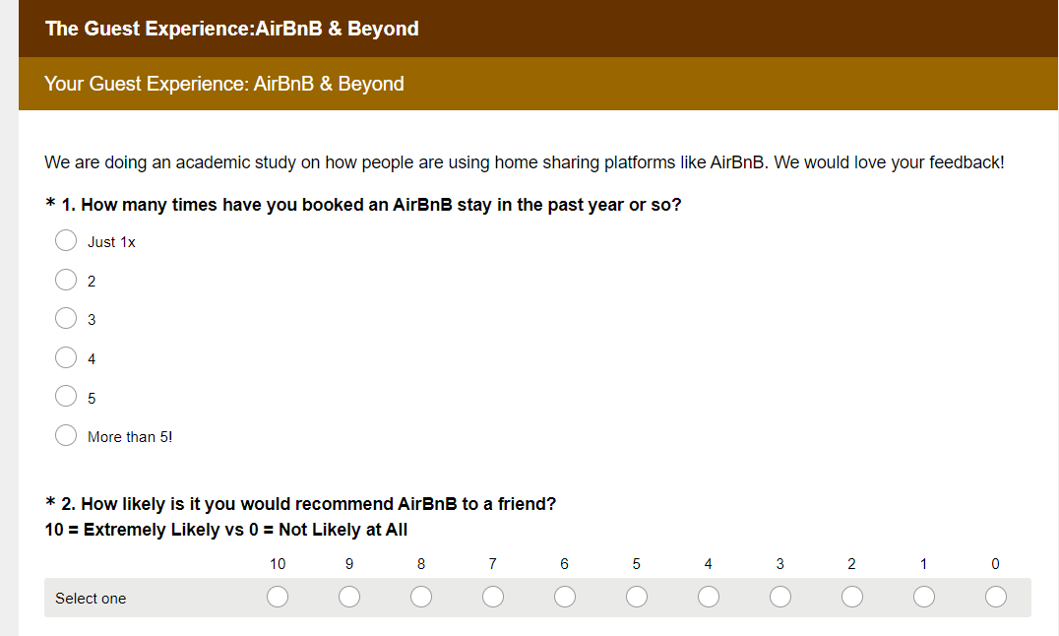This screenshot has height=636, width=1059.
Task: Rate recommendation likelihood as 10
Action: coord(278,598)
